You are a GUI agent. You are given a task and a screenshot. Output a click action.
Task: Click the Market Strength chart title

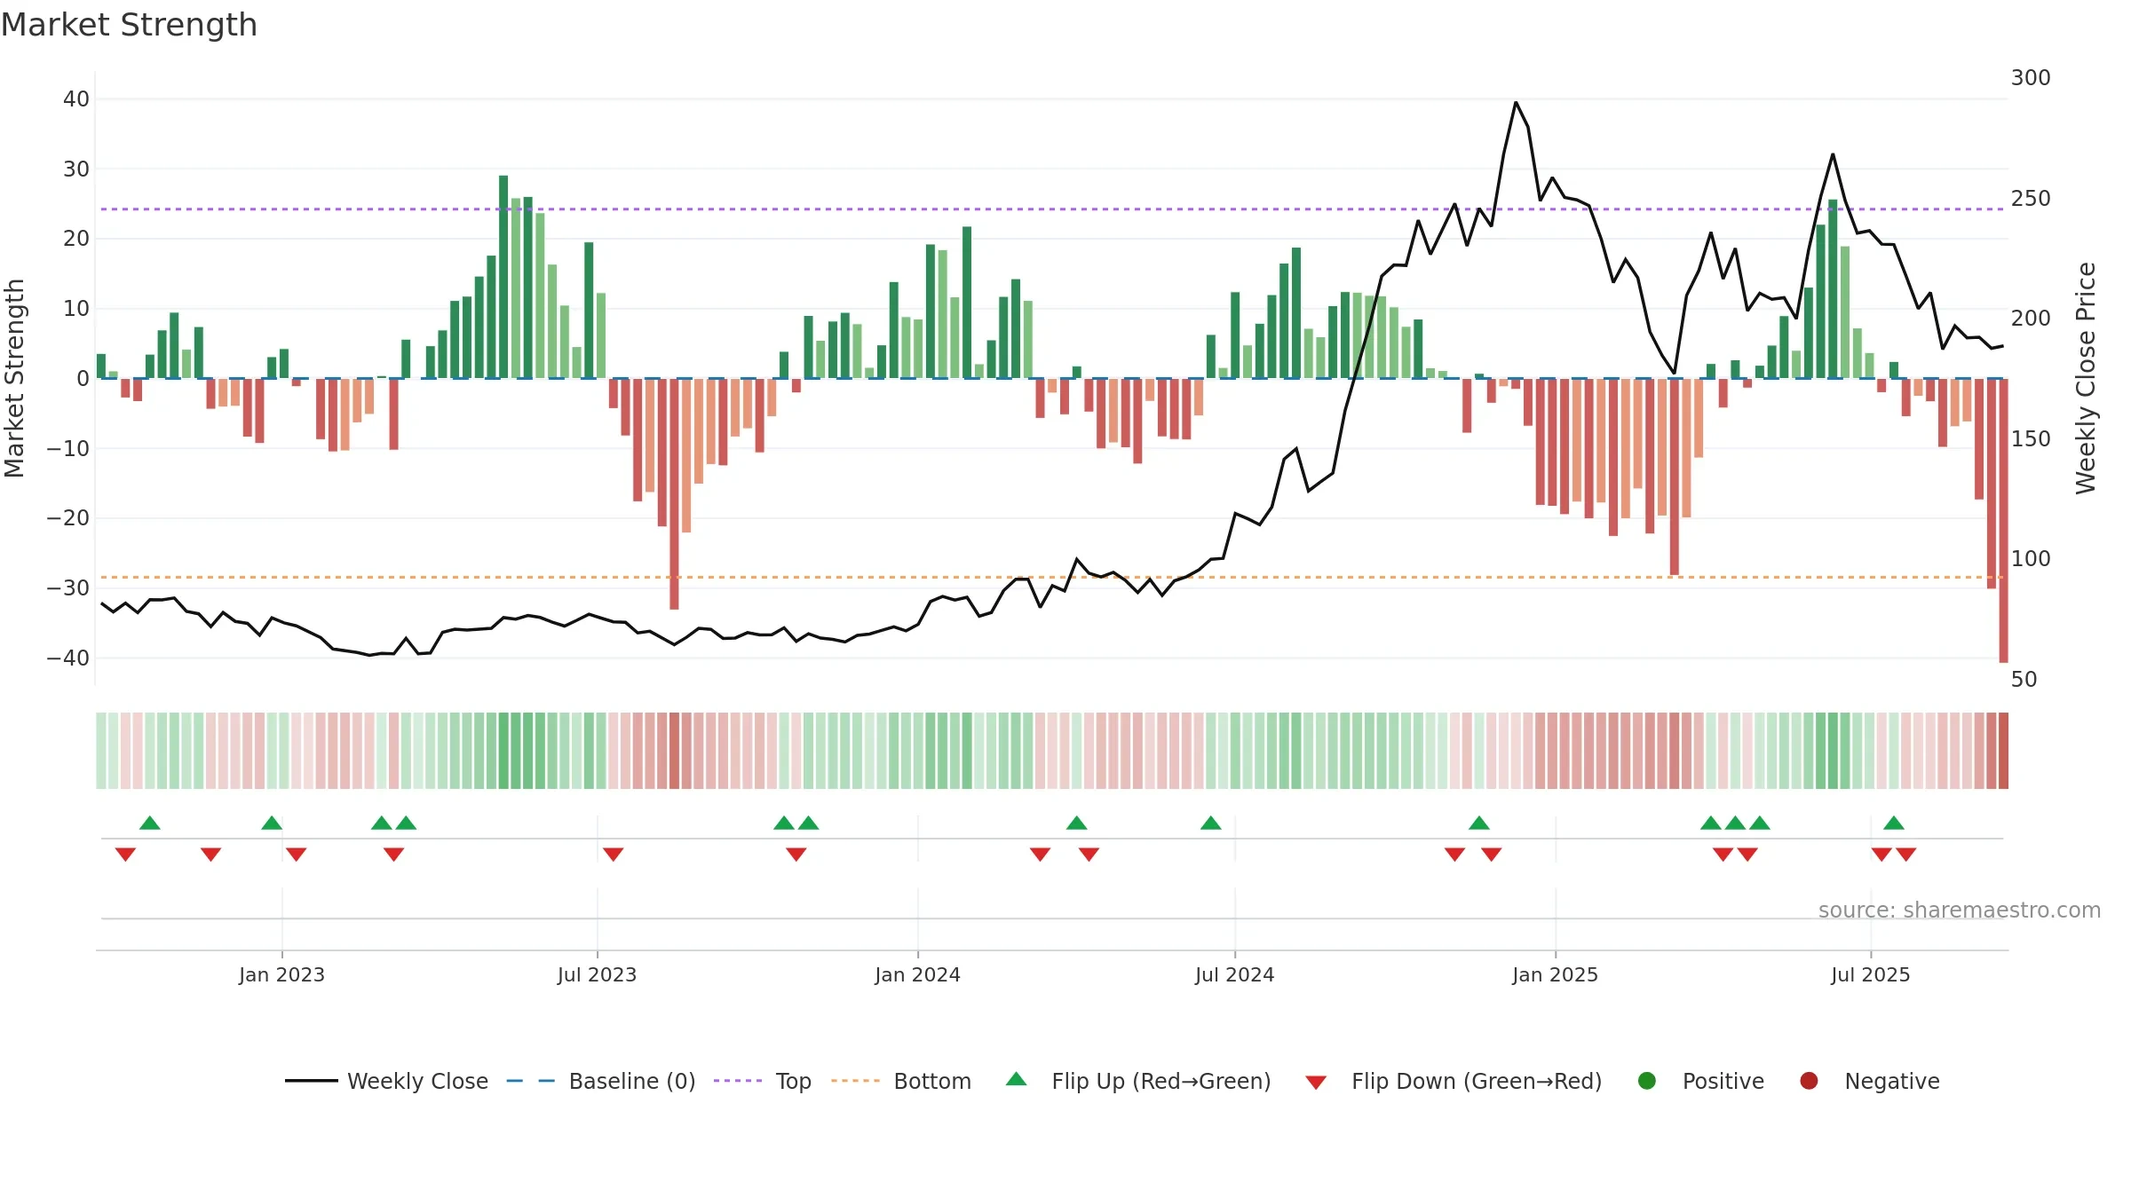pyautogui.click(x=129, y=25)
